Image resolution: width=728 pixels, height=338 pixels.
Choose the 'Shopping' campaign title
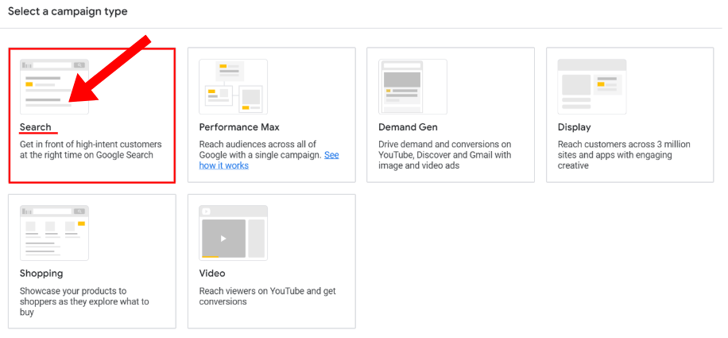tap(41, 274)
